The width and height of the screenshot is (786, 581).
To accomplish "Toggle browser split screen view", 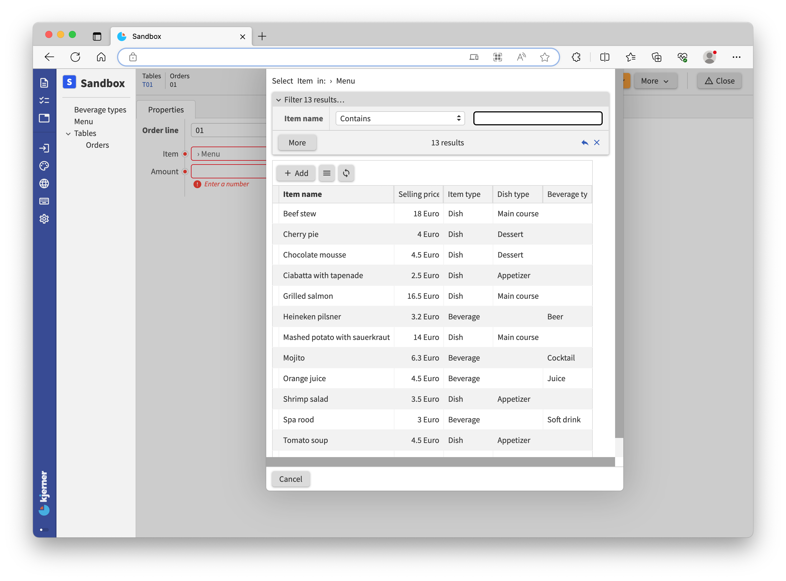I will [x=605, y=57].
